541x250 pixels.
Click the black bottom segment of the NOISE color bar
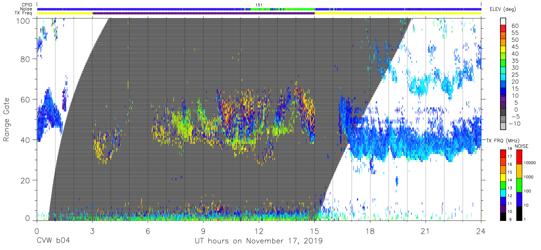519,213
